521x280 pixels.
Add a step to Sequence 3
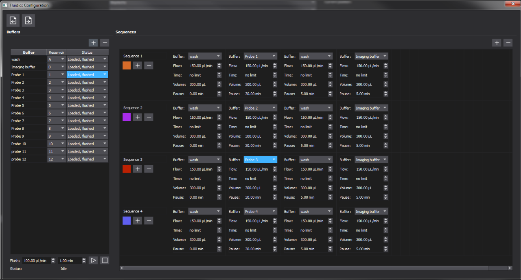pos(137,169)
